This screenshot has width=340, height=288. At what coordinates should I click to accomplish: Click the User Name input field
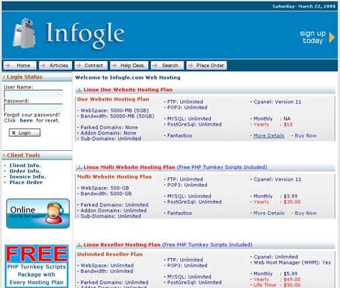tap(33, 94)
